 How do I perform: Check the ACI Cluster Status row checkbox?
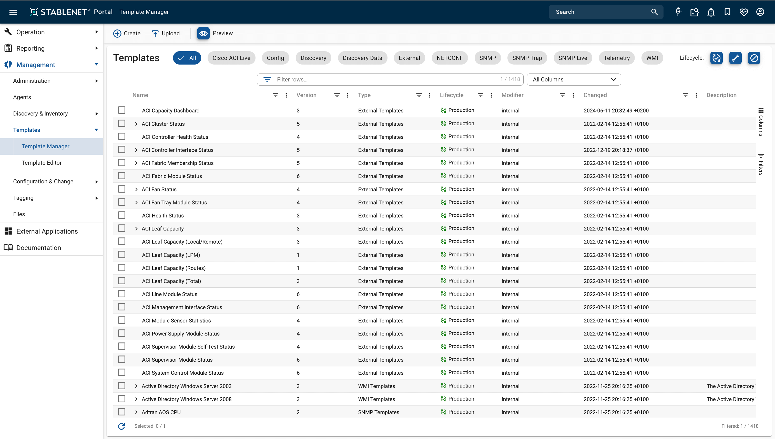coord(121,123)
